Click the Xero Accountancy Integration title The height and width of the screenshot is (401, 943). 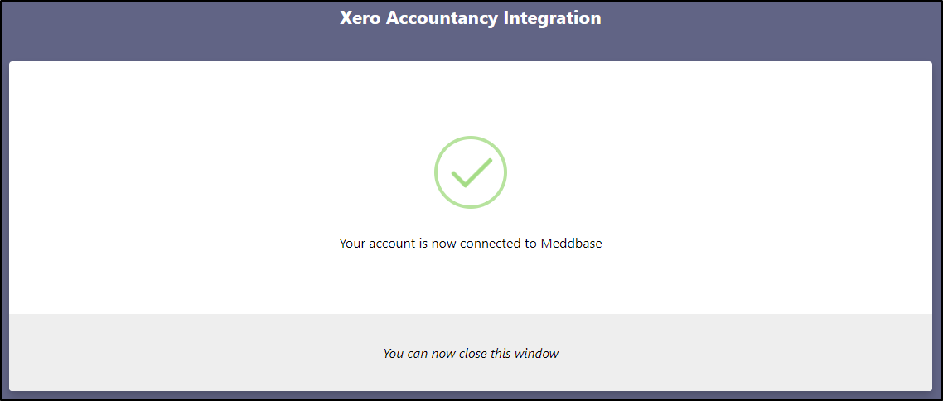pyautogui.click(x=471, y=18)
